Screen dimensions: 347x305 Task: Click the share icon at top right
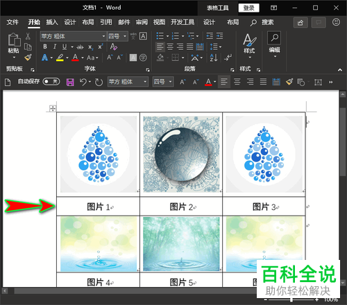(301, 22)
